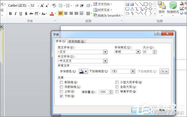Center the text in the paragraph group
The height and width of the screenshot is (117, 187).
pos(66,13)
